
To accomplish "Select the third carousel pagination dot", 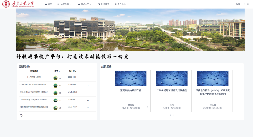I will click(173, 115).
